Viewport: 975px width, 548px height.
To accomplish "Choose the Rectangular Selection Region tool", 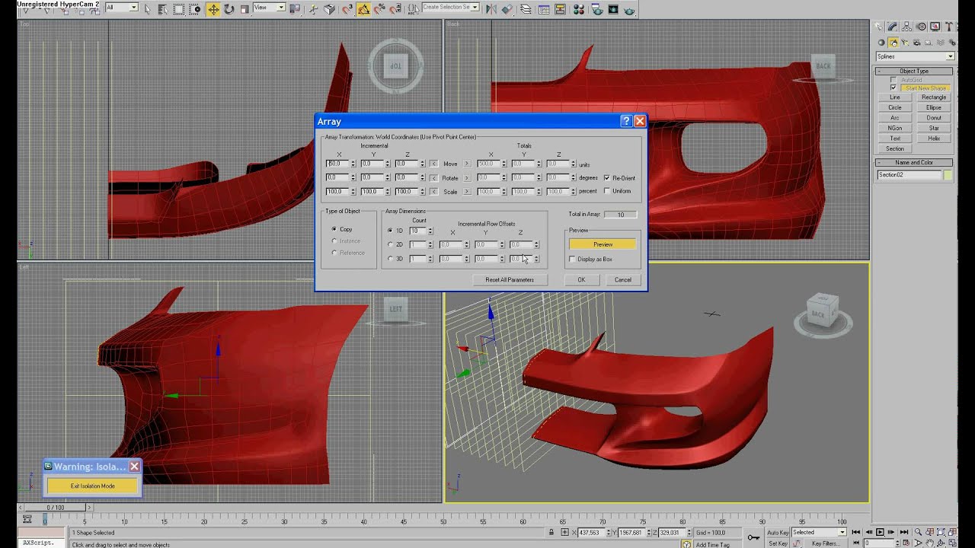I will [178, 9].
